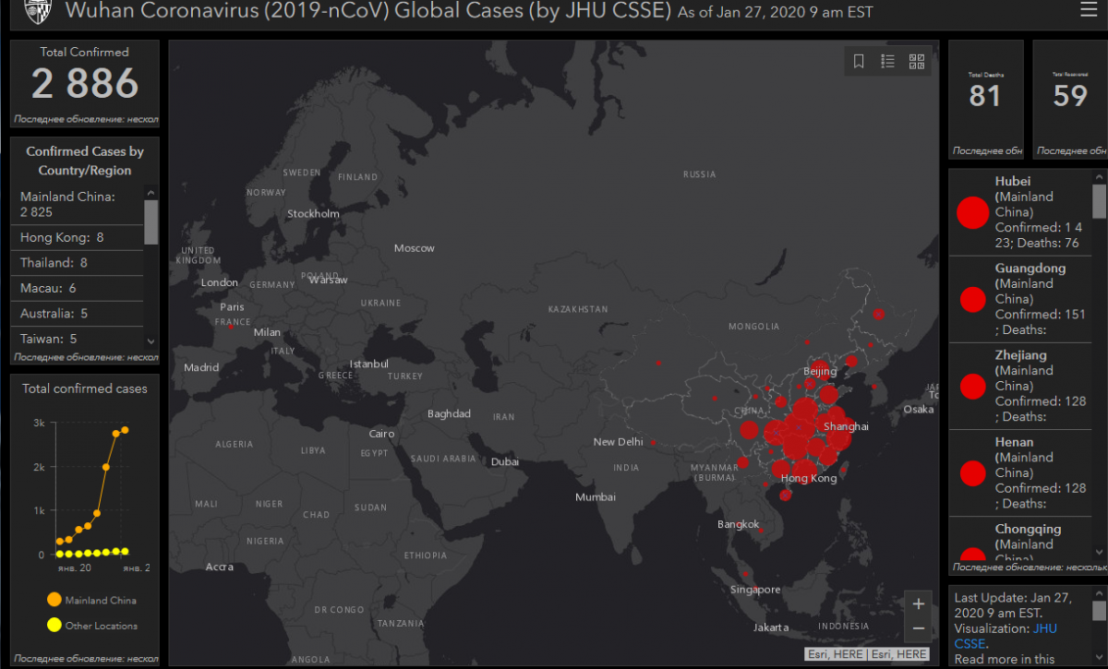
Task: Select Thailand: 8 entry
Action: [x=78, y=263]
